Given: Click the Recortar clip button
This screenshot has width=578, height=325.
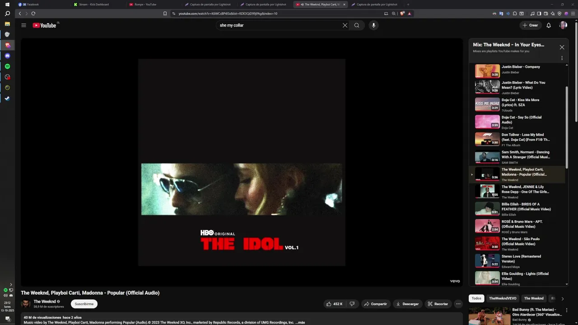Looking at the screenshot, I should point(438,304).
